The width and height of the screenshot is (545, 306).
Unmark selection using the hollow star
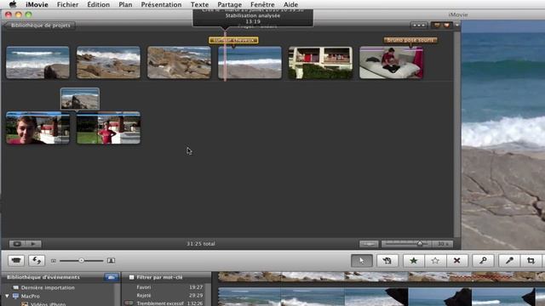point(435,261)
